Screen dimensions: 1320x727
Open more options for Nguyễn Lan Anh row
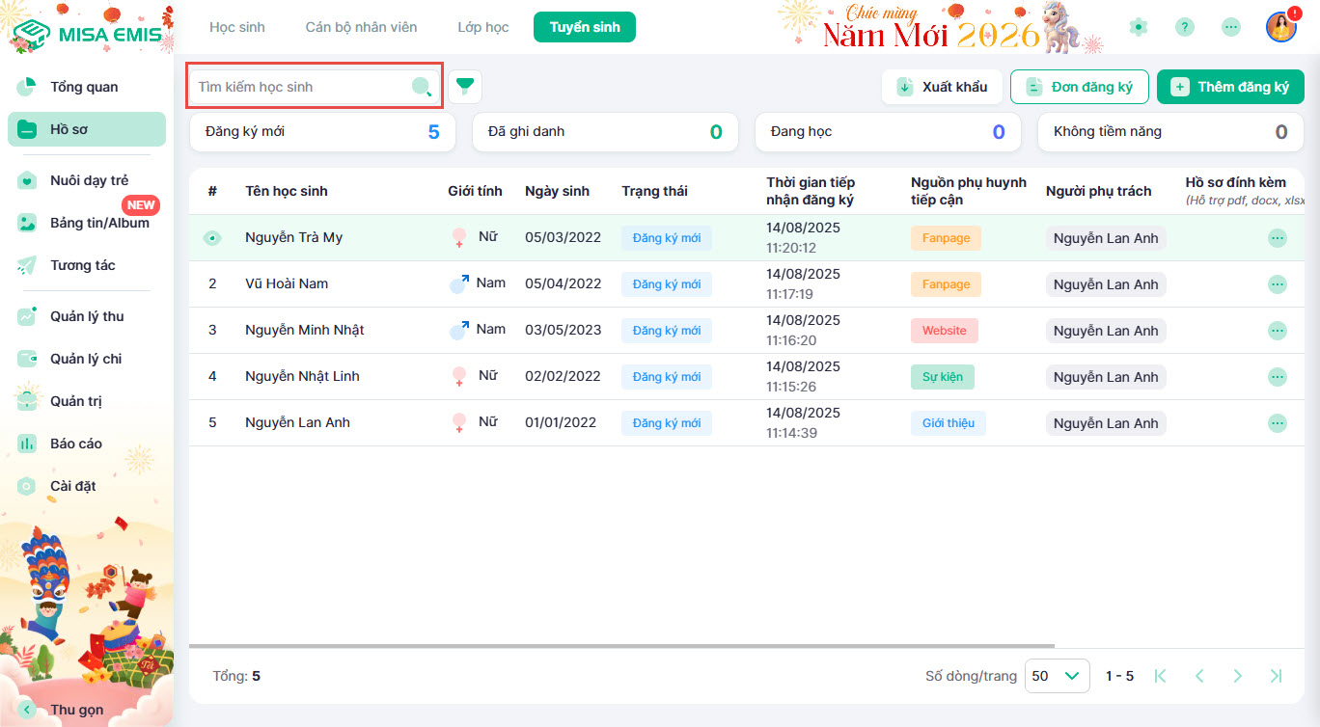point(1277,423)
